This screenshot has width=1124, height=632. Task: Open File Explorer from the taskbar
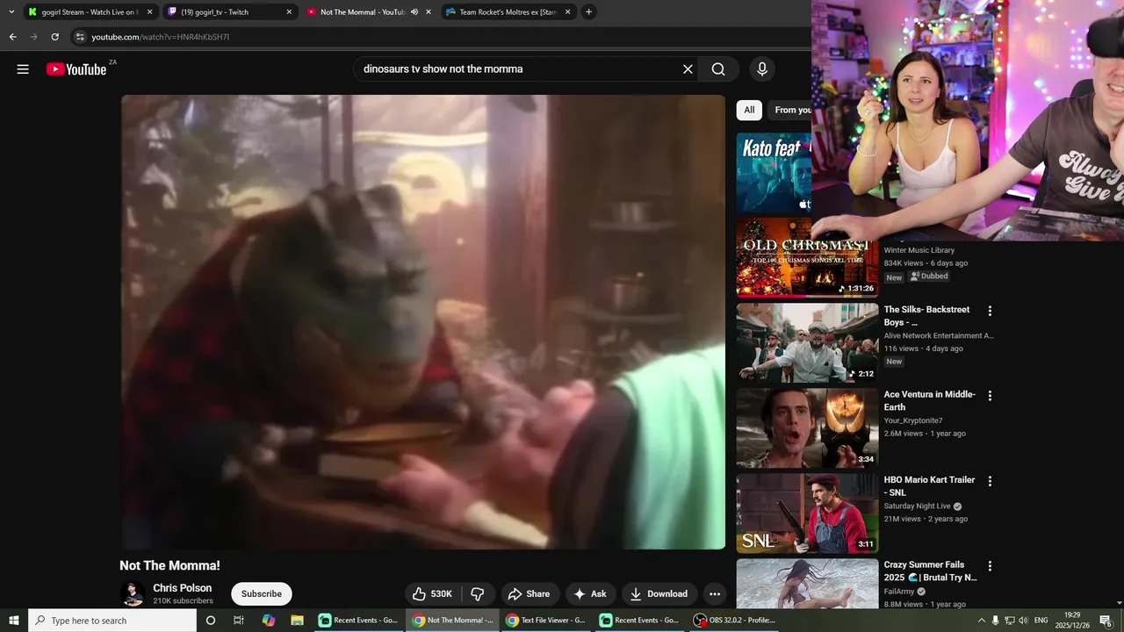pyautogui.click(x=297, y=621)
